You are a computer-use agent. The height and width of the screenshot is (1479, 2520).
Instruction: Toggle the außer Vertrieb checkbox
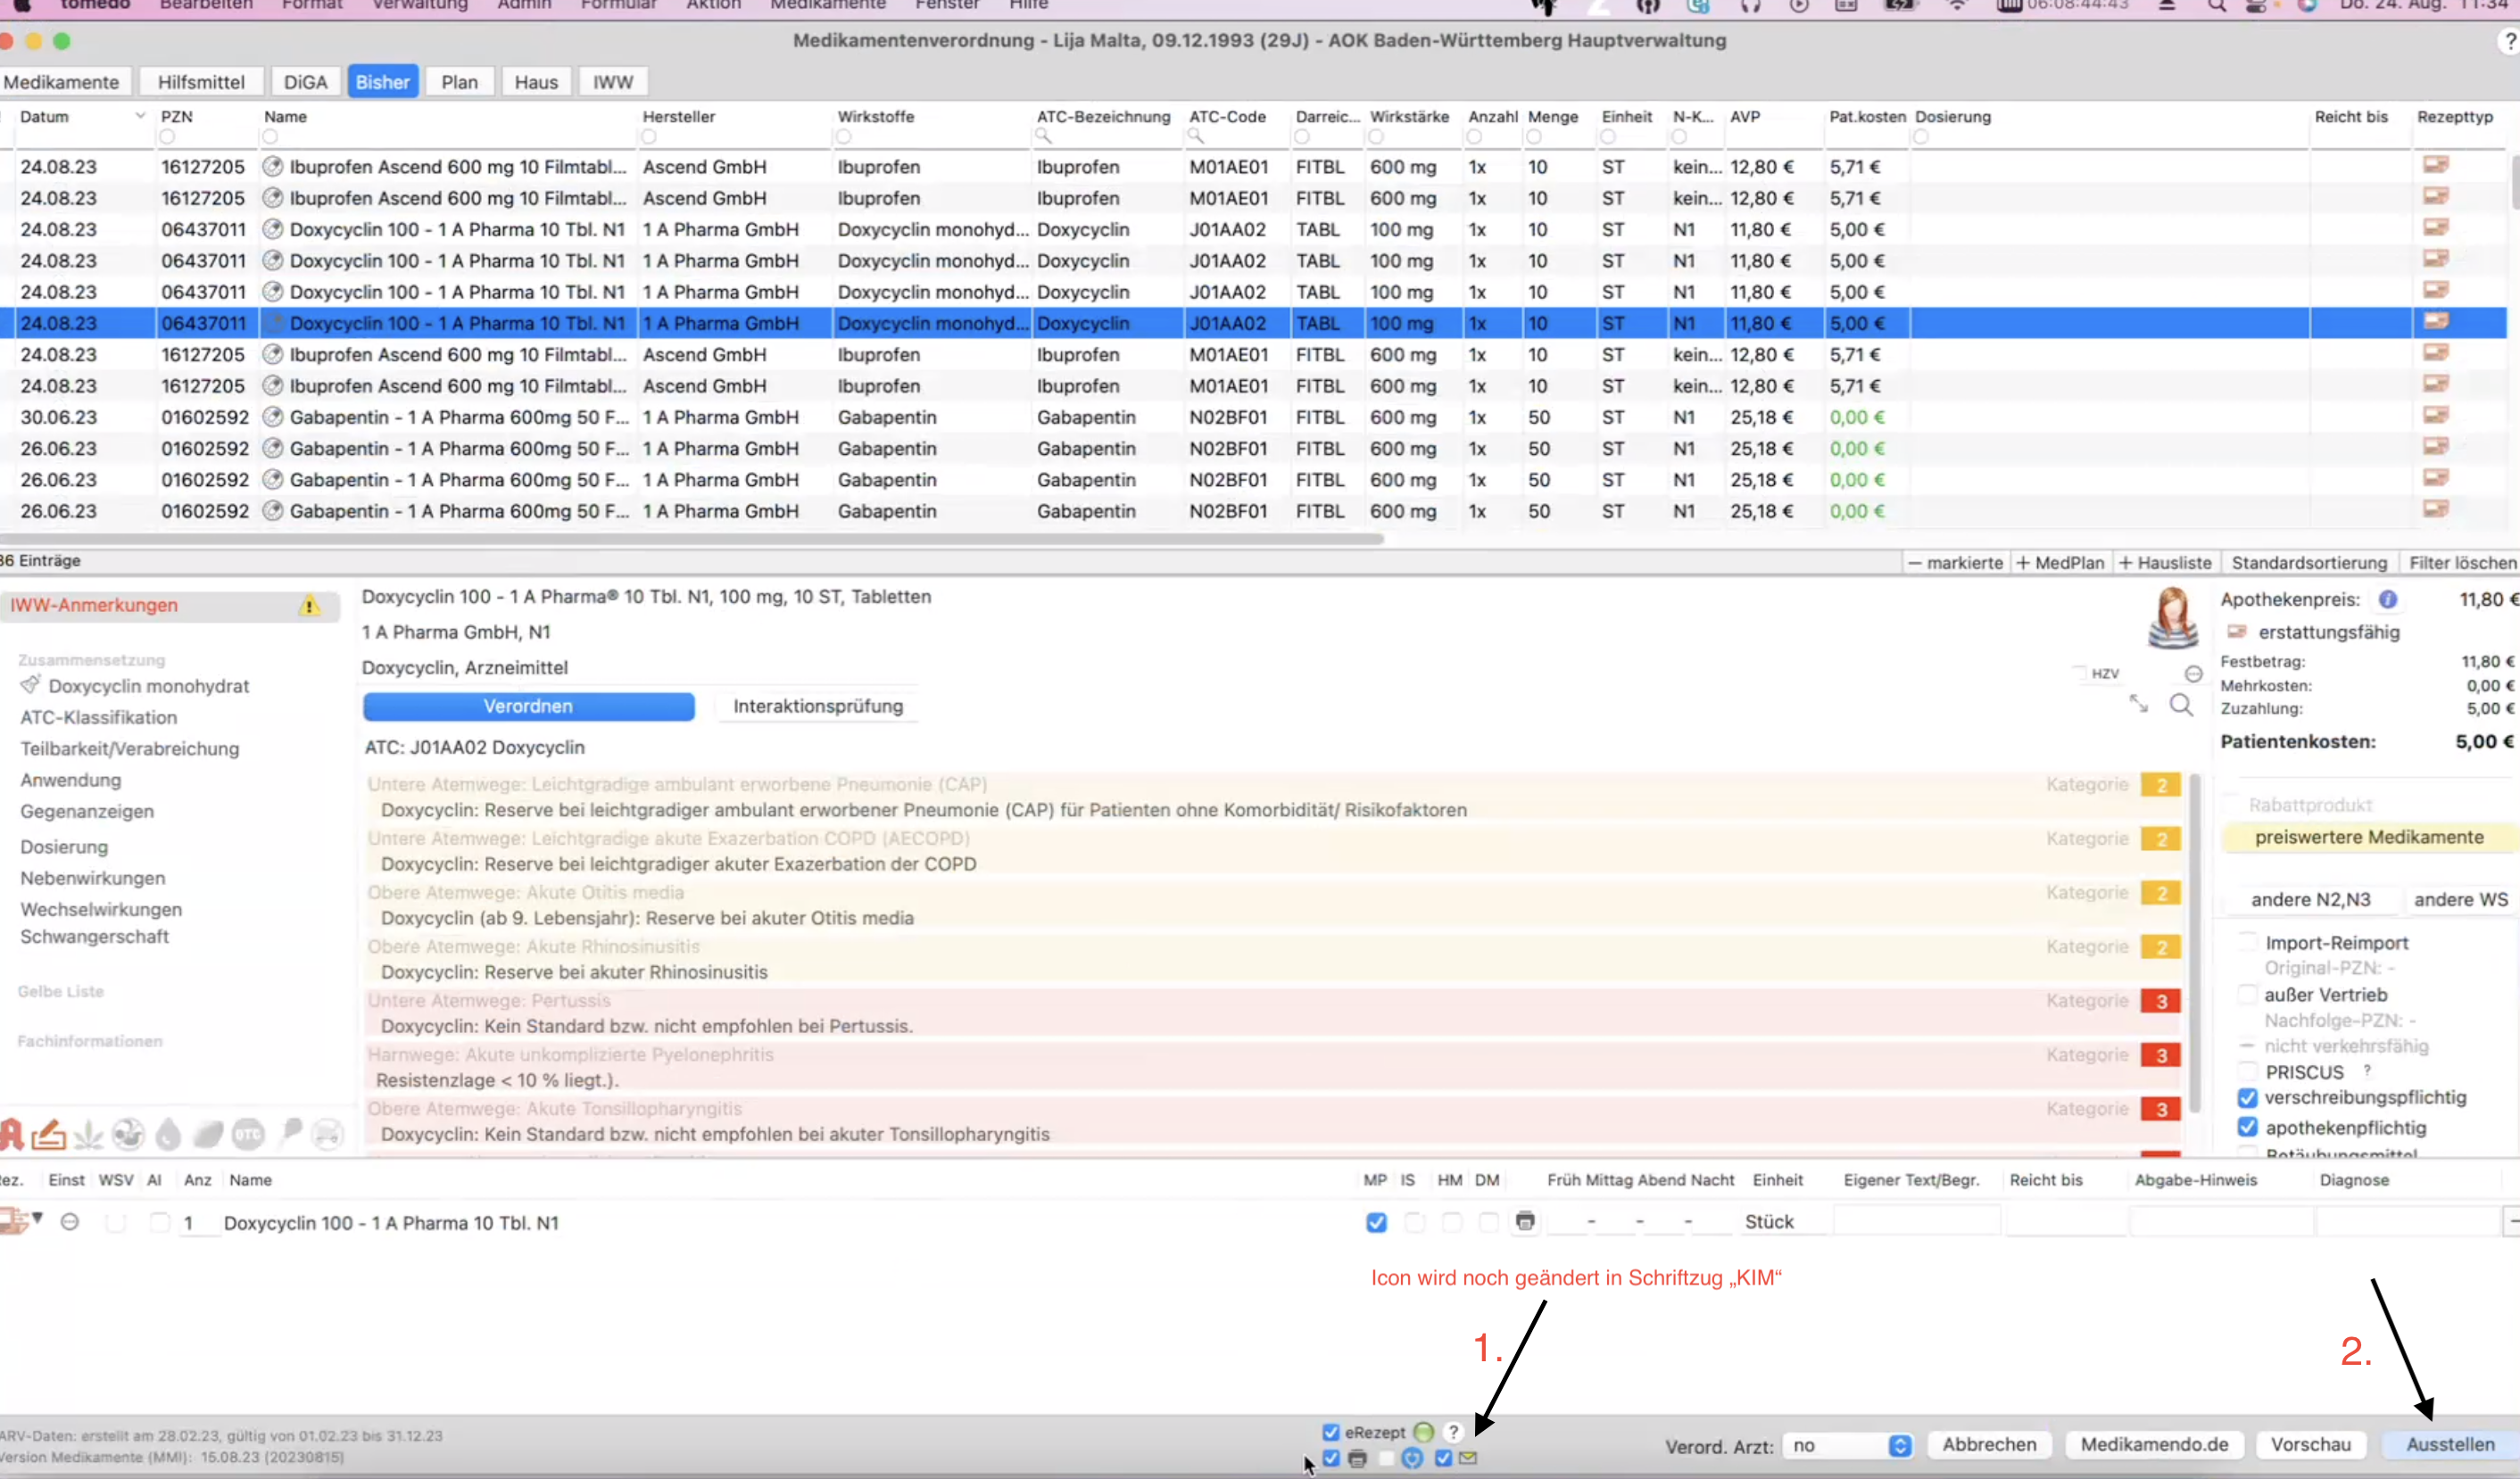(2247, 994)
